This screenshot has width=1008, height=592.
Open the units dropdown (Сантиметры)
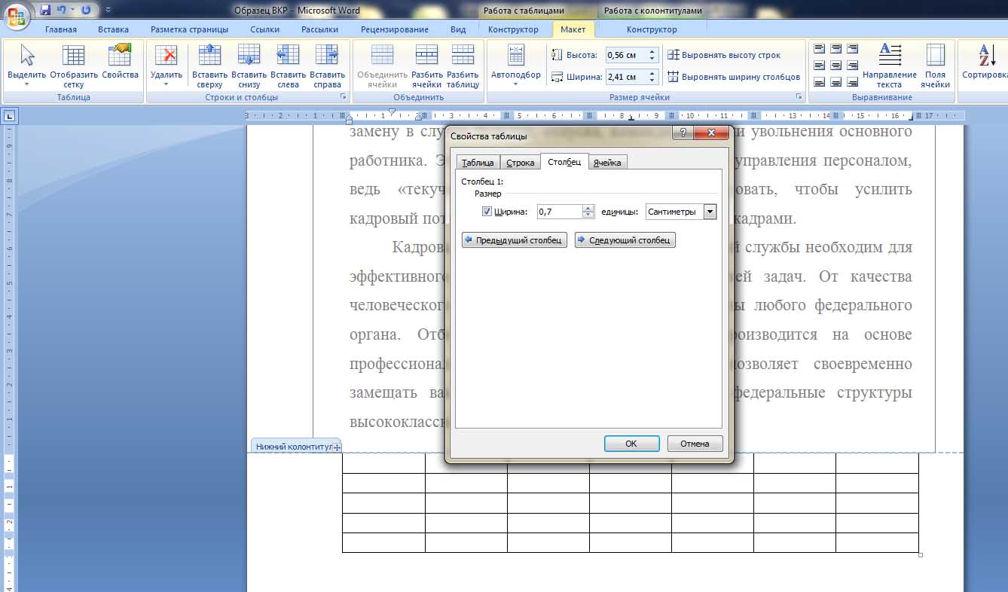[709, 212]
